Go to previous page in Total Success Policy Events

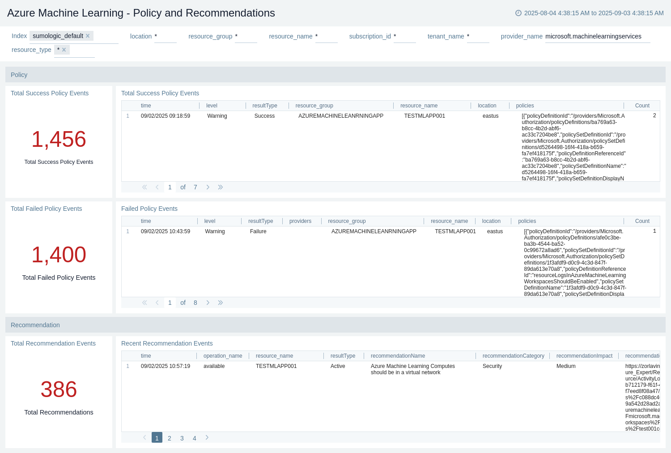[157, 187]
